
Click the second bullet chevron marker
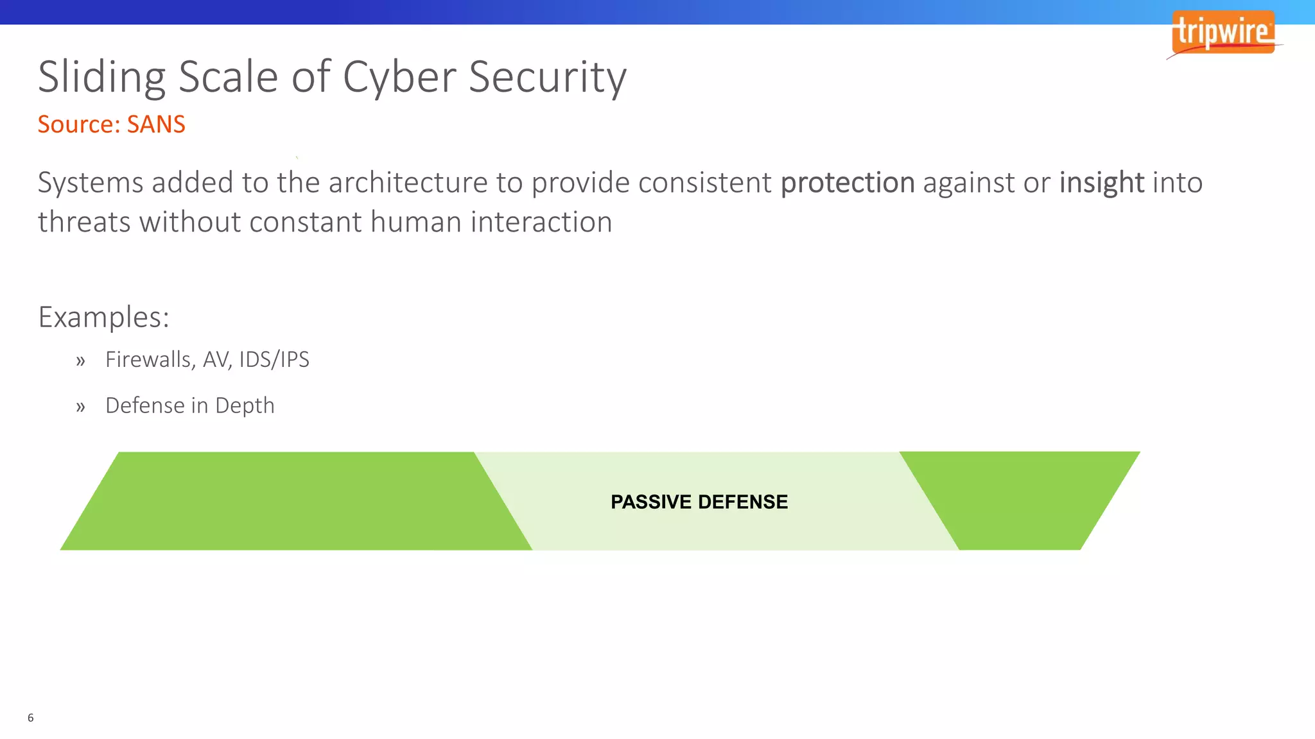click(x=80, y=407)
